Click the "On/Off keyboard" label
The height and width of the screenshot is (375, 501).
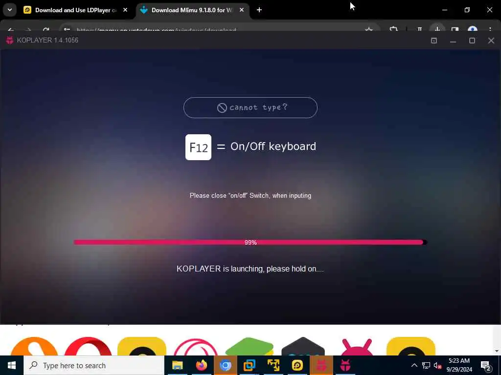(x=273, y=146)
